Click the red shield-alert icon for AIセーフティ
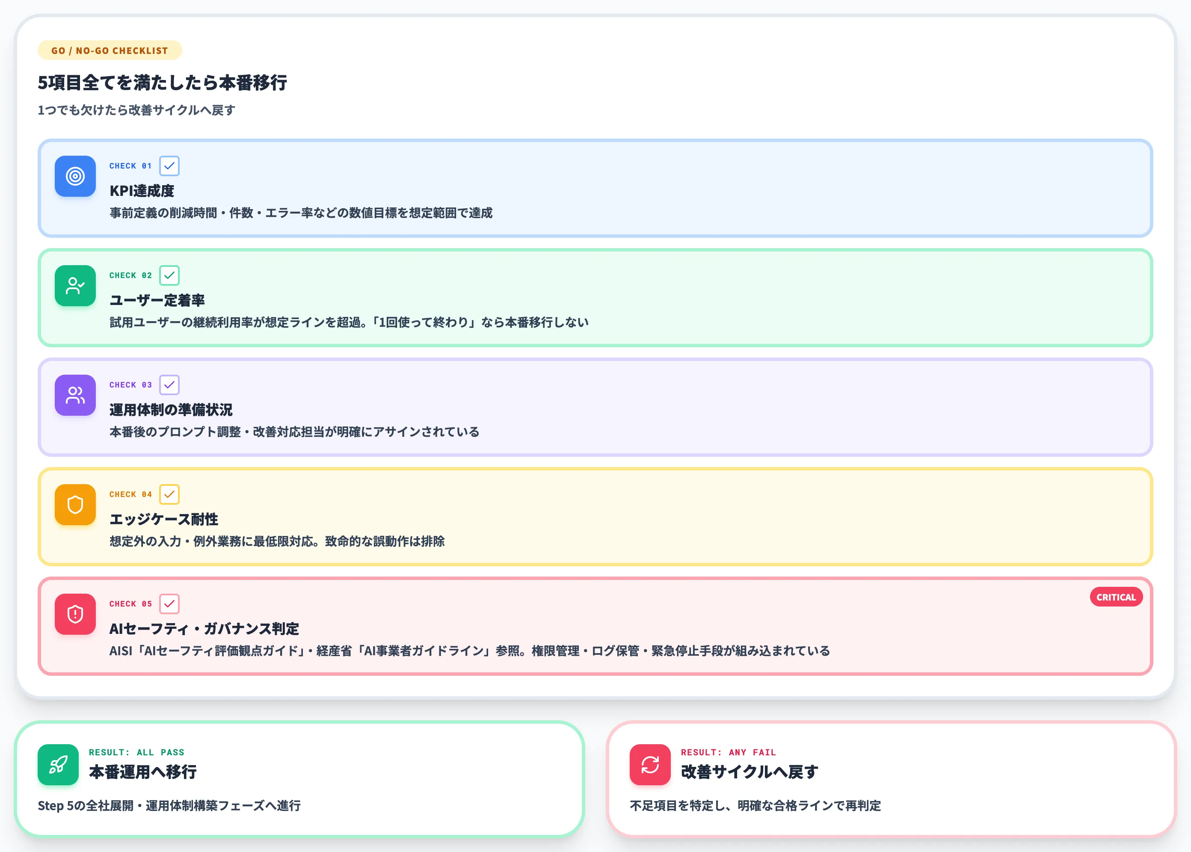 (75, 614)
